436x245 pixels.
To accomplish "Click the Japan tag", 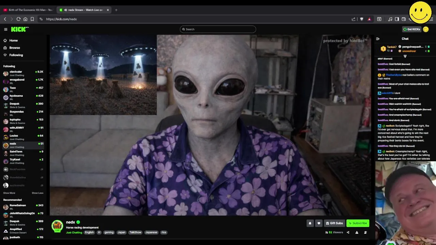I will [x=122, y=232].
